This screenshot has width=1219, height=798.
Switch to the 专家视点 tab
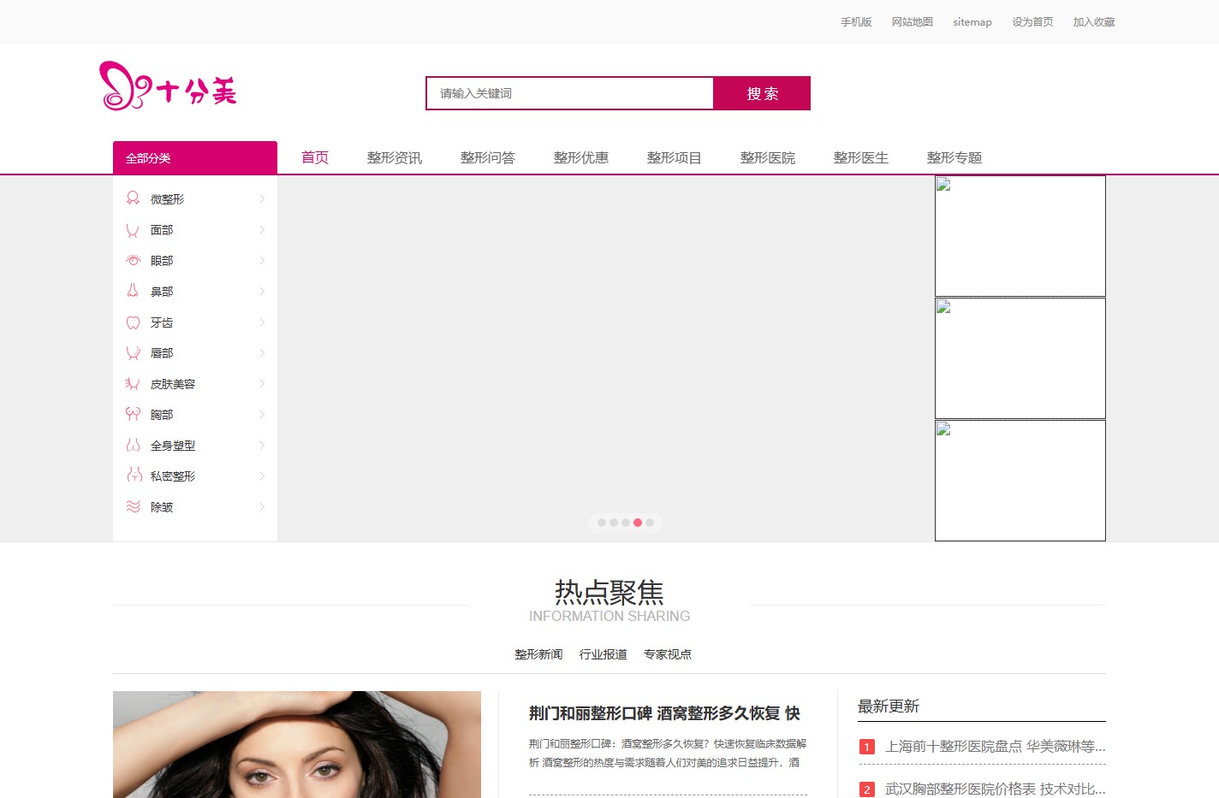(668, 654)
